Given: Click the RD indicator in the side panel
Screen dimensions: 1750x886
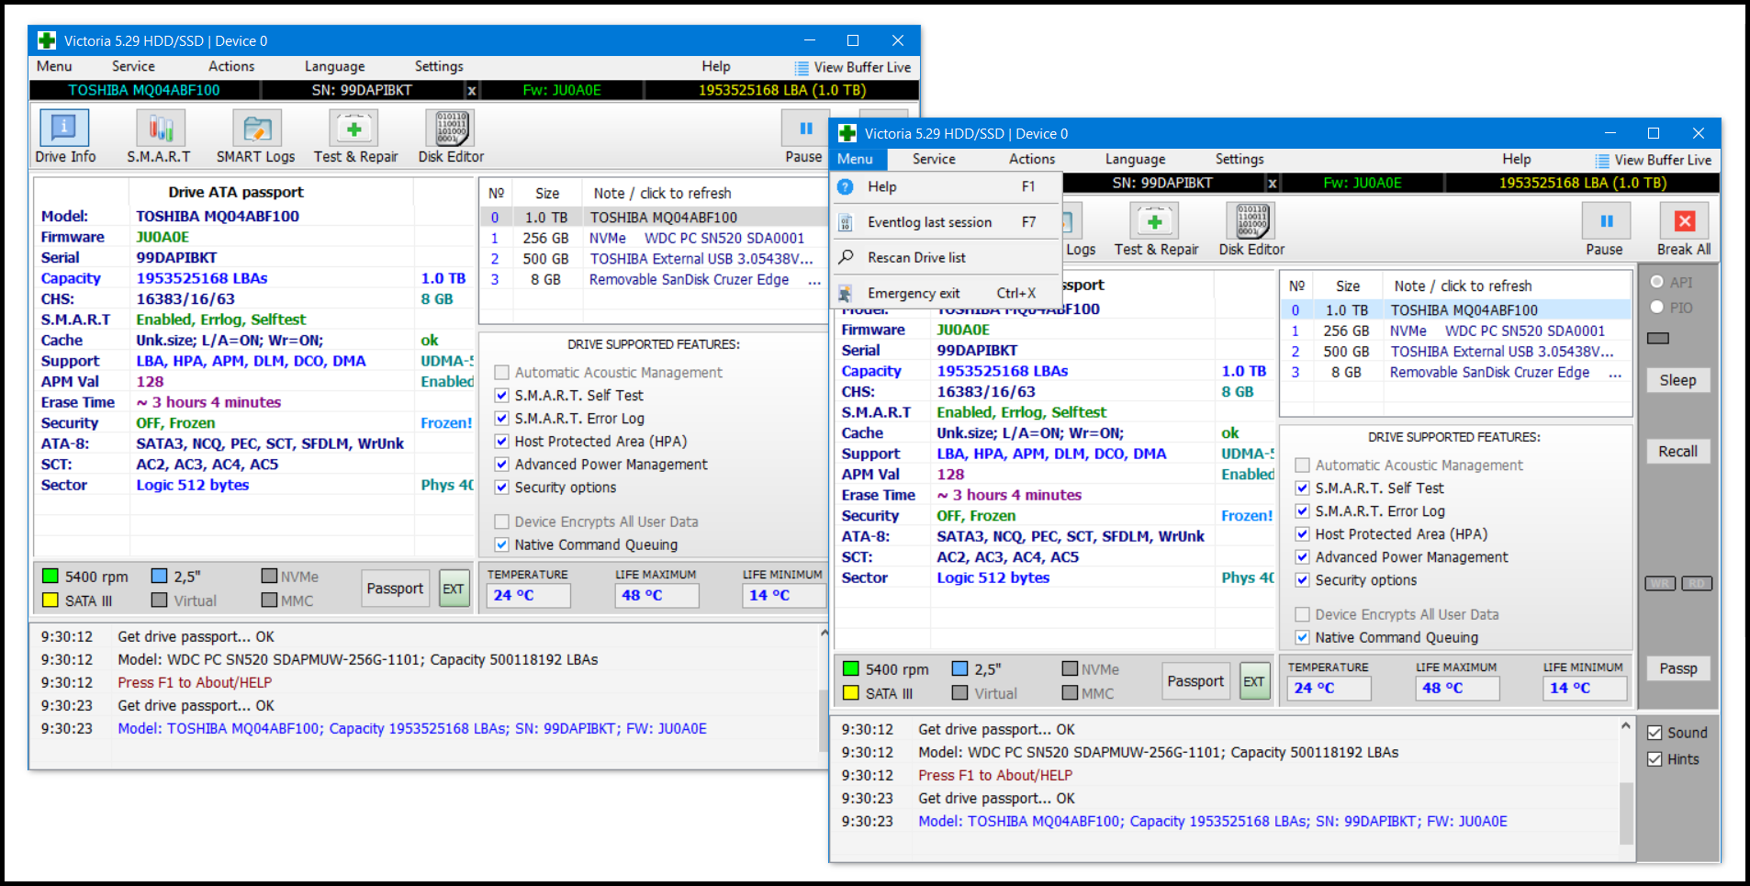Looking at the screenshot, I should [1697, 584].
